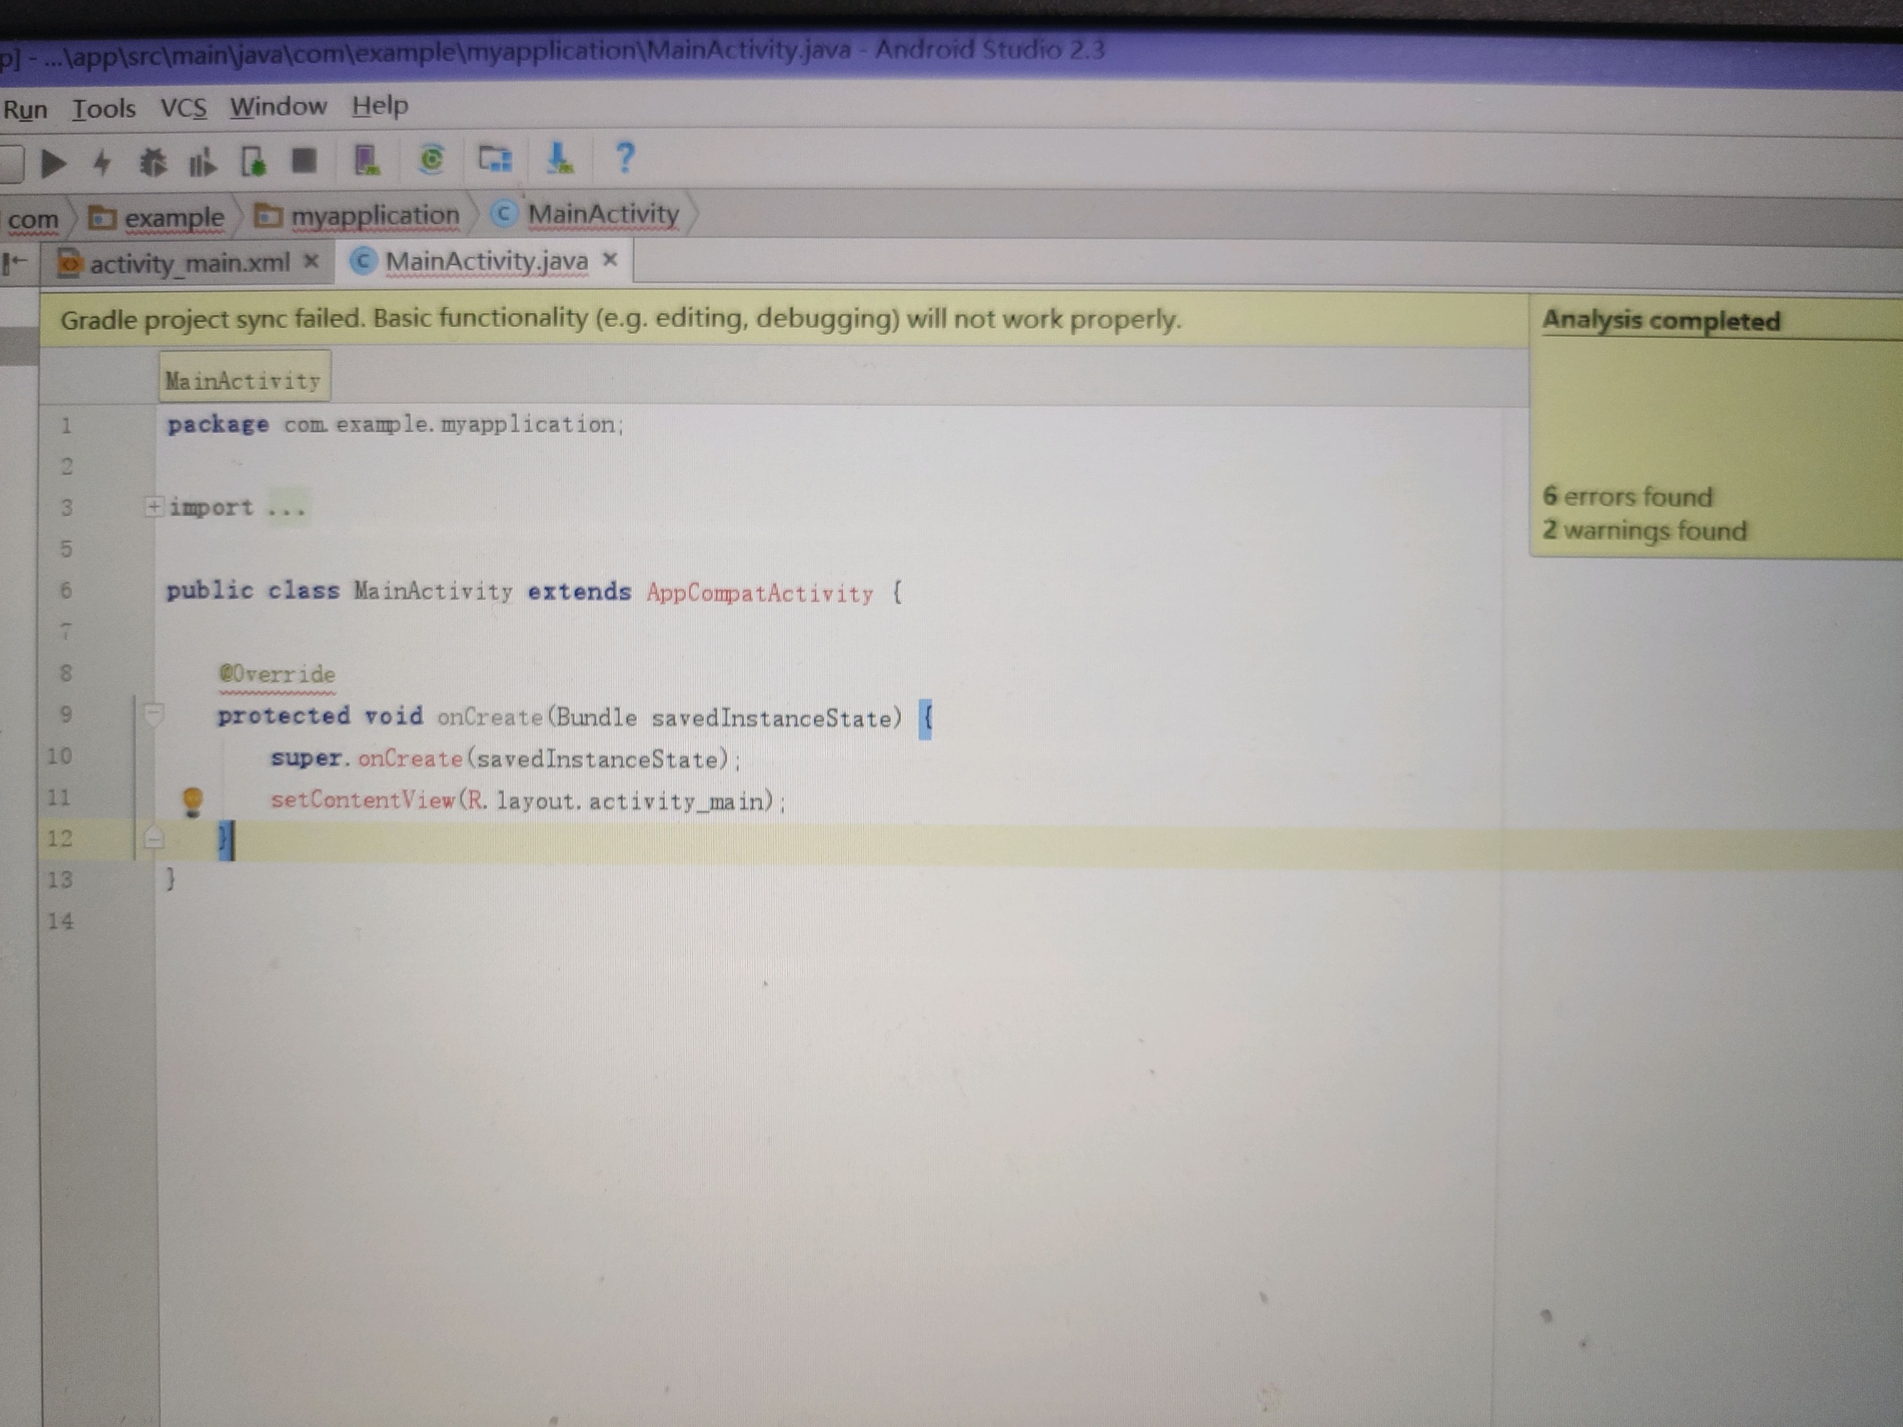Start debugging with the bug icon
The height and width of the screenshot is (1427, 1903).
point(153,162)
